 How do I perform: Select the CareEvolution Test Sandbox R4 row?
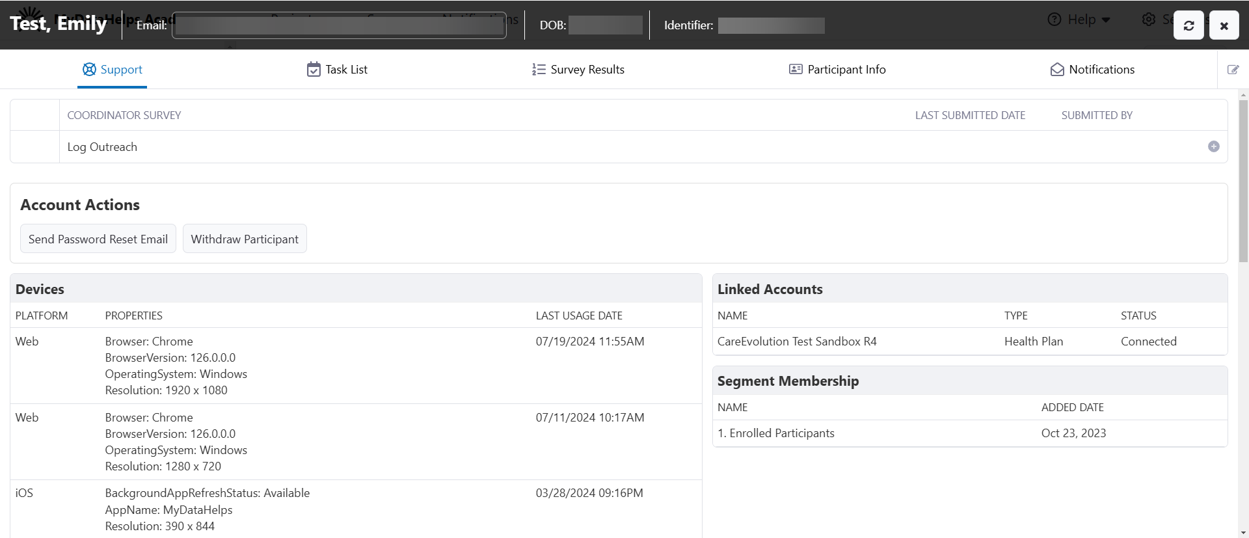969,342
